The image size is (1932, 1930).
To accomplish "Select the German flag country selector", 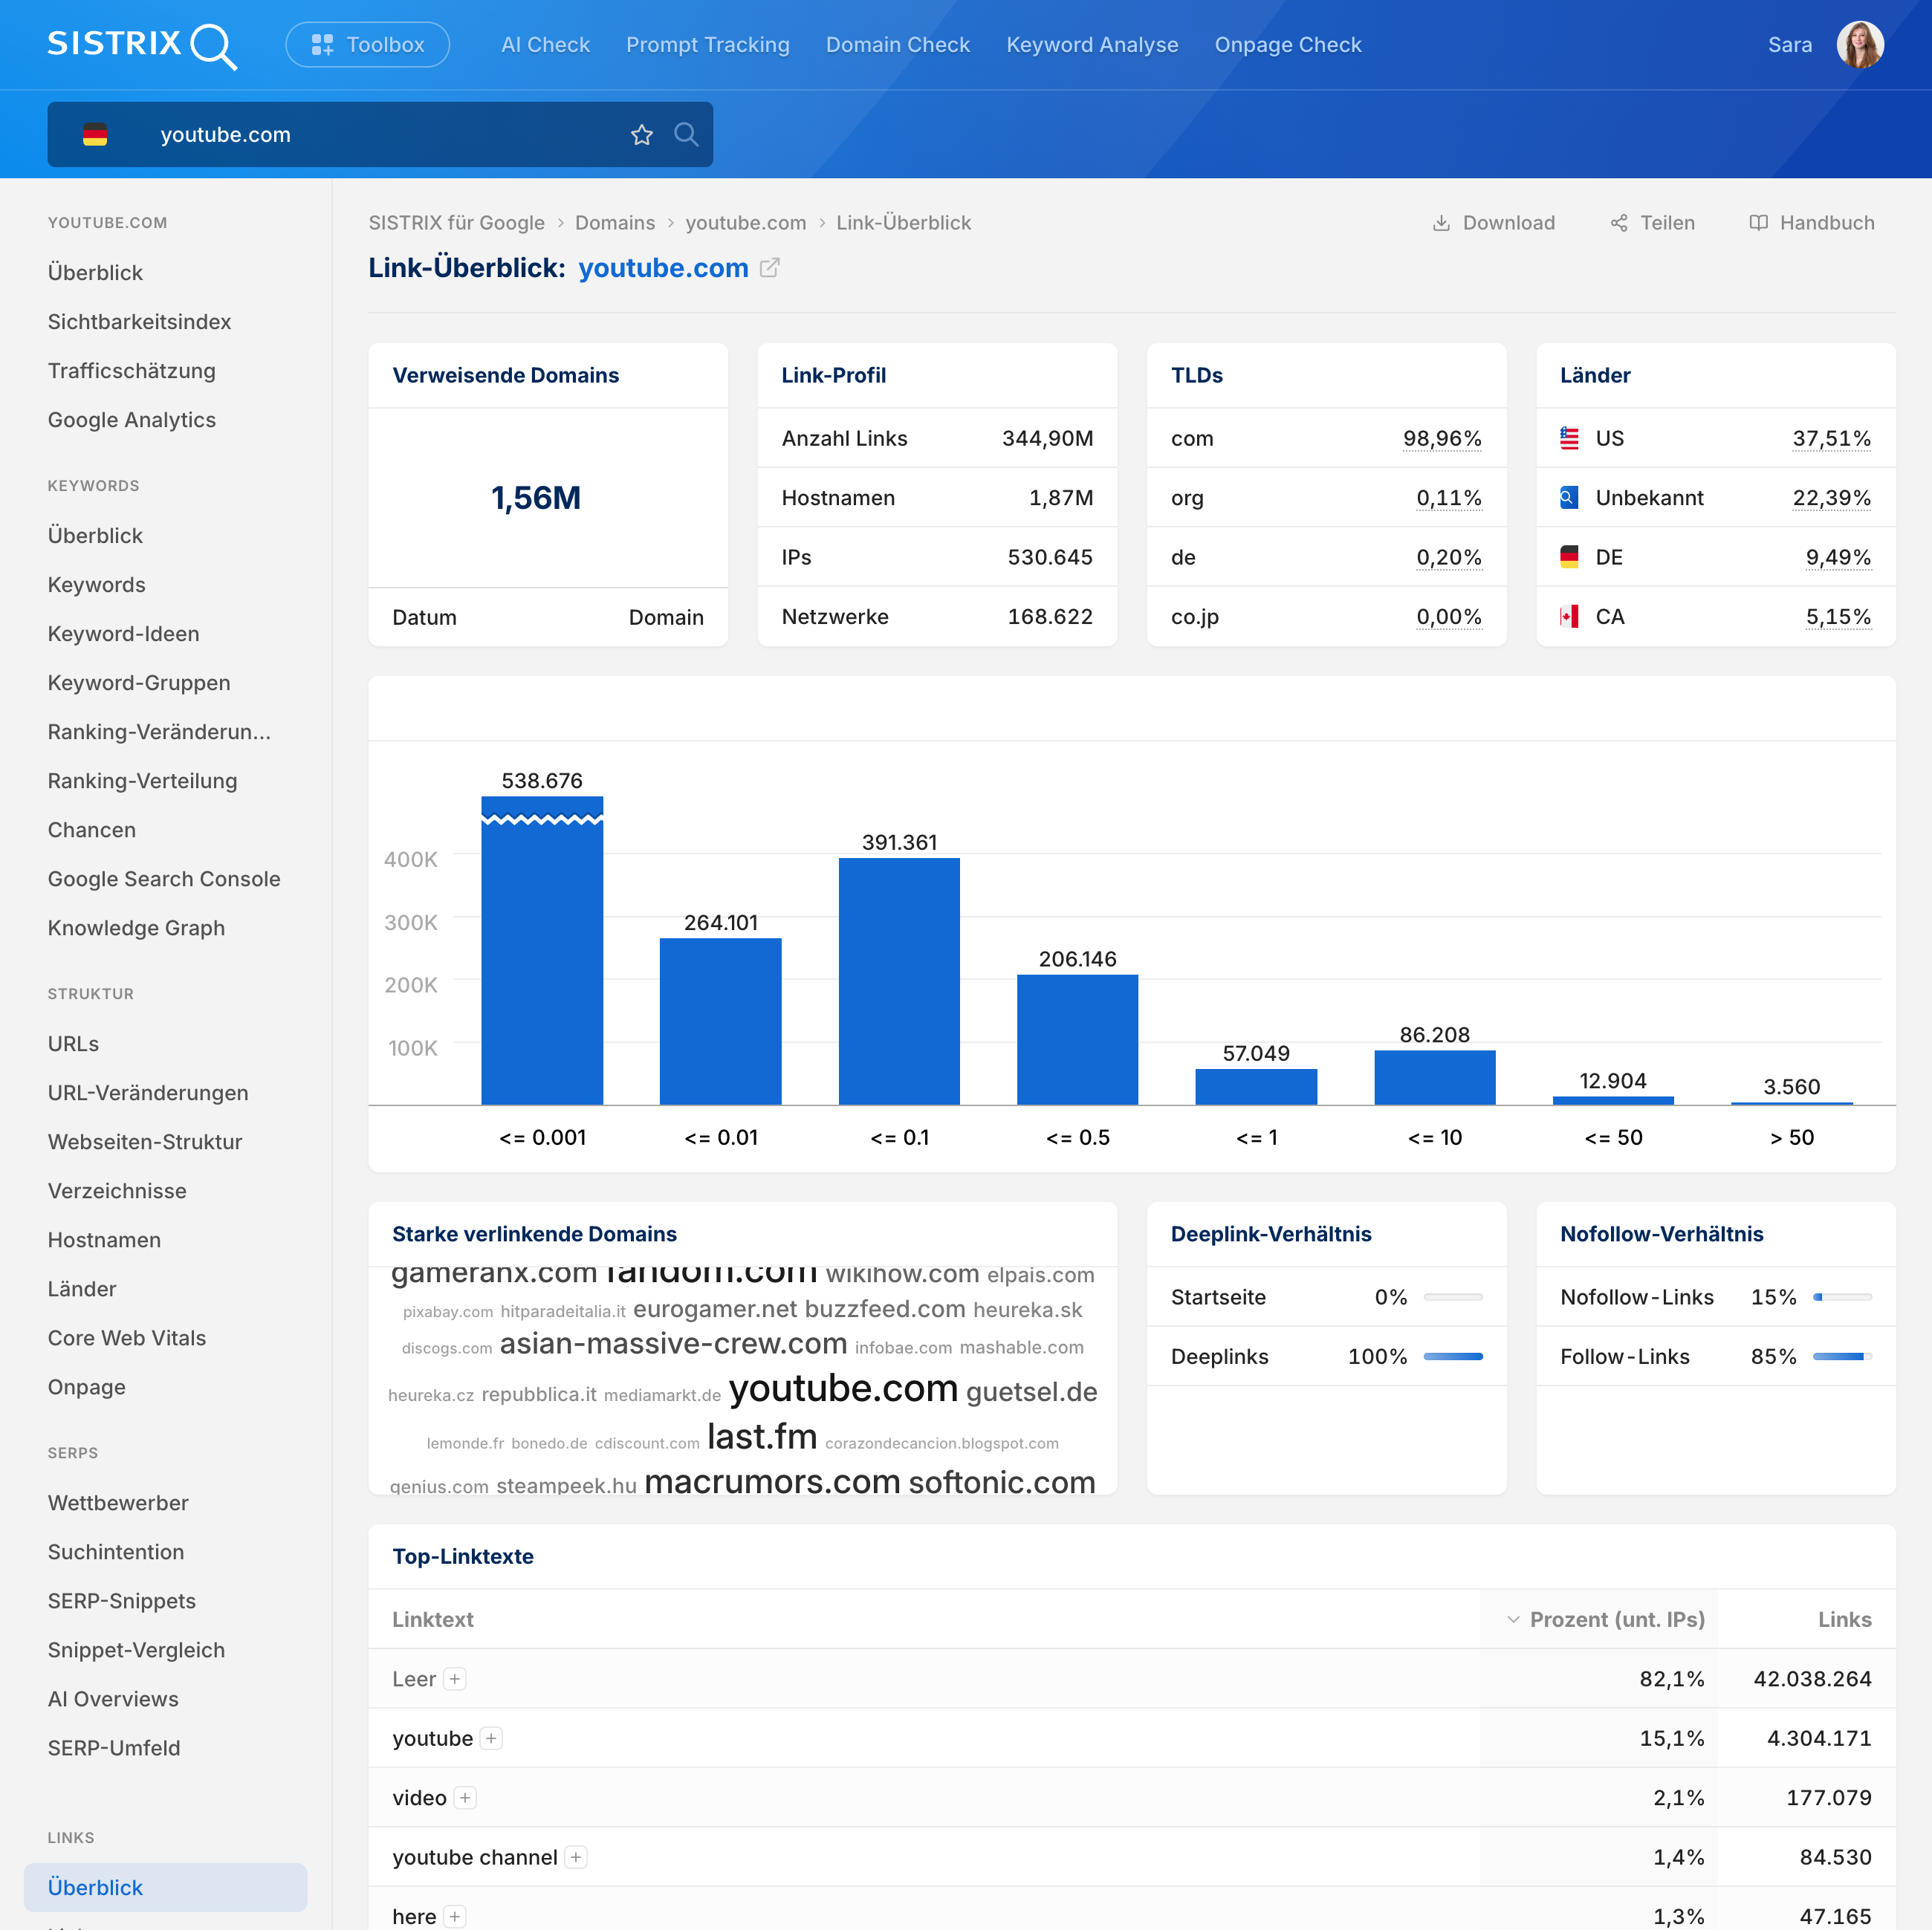I will [x=95, y=135].
